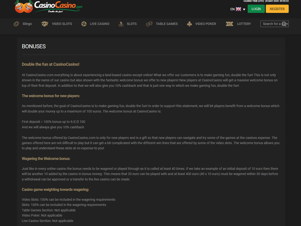Expand the language dropdown arrow
The width and height of the screenshot is (301, 226).
coord(244,9)
